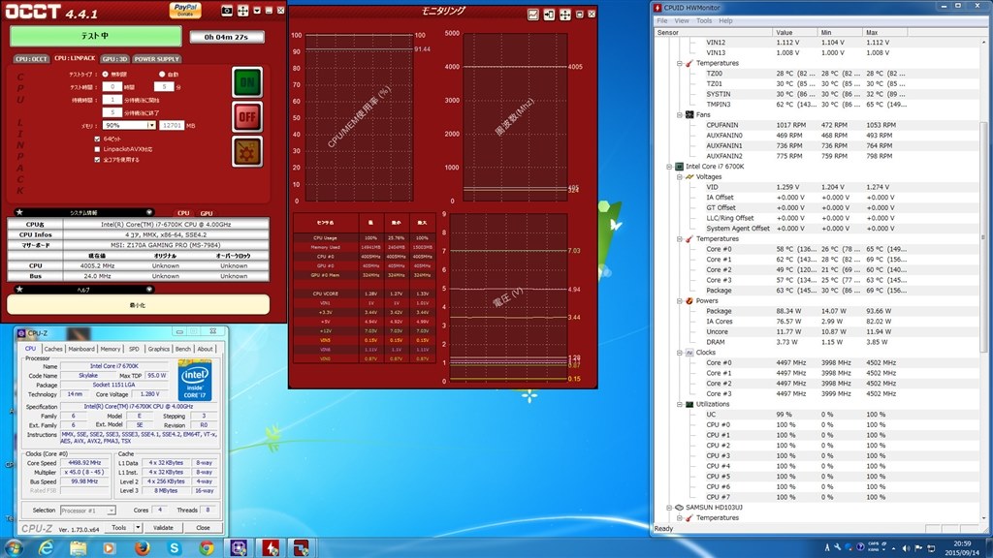
Task: Click the monitoring window export arrow icon
Action: (549, 15)
